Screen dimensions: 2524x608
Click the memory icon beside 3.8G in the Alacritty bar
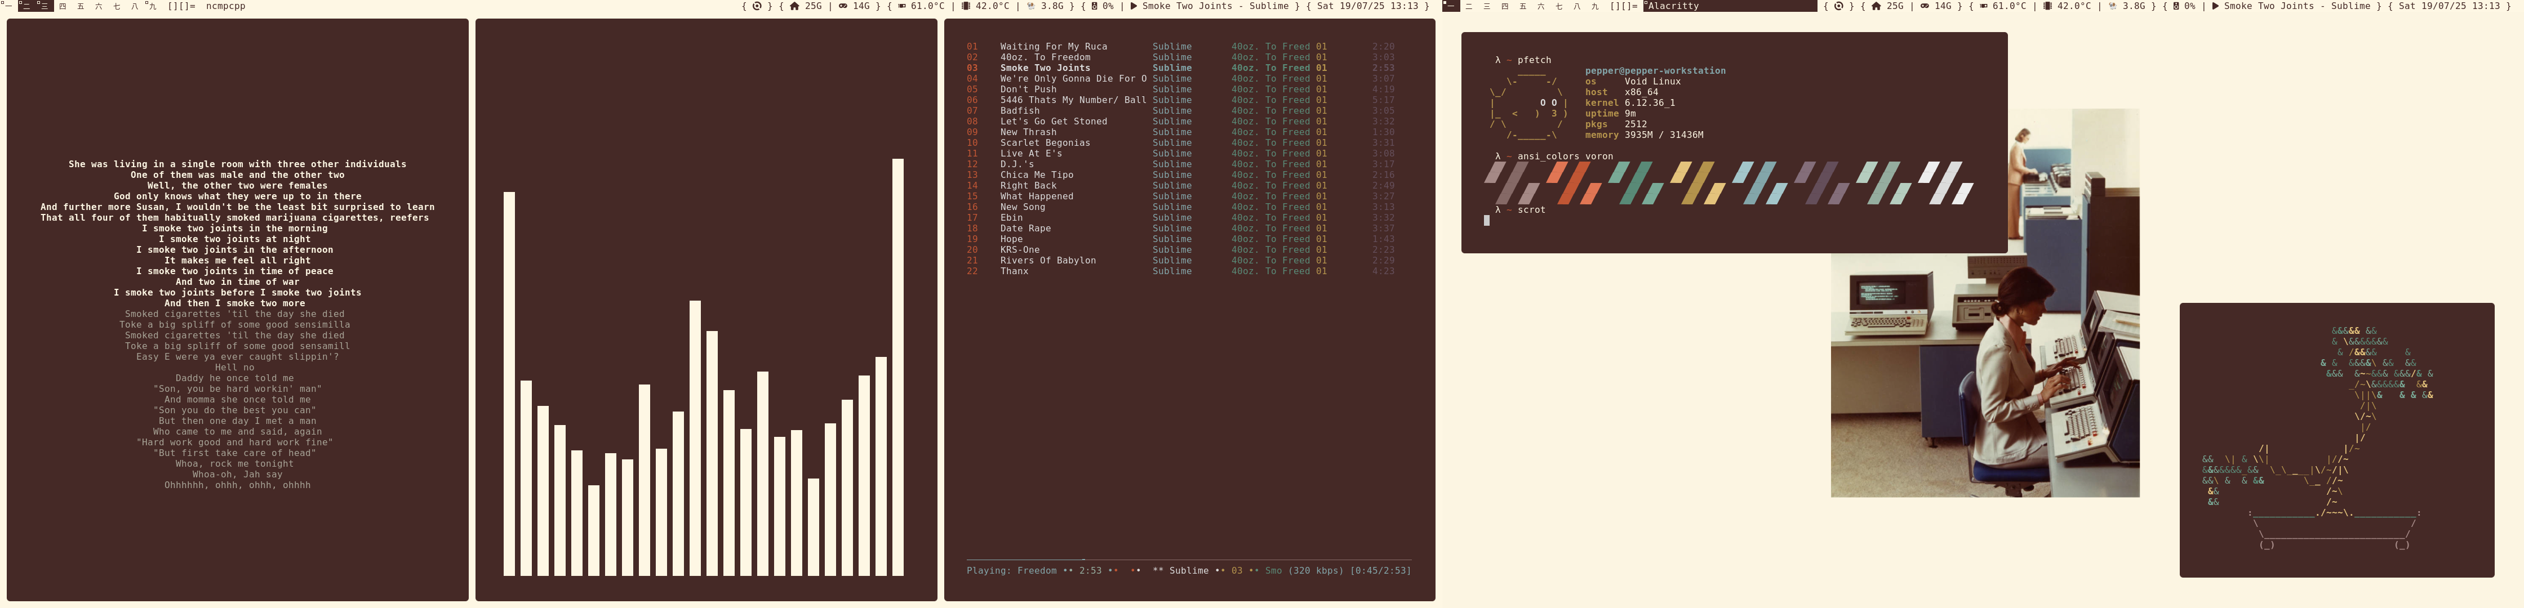(x=2113, y=6)
